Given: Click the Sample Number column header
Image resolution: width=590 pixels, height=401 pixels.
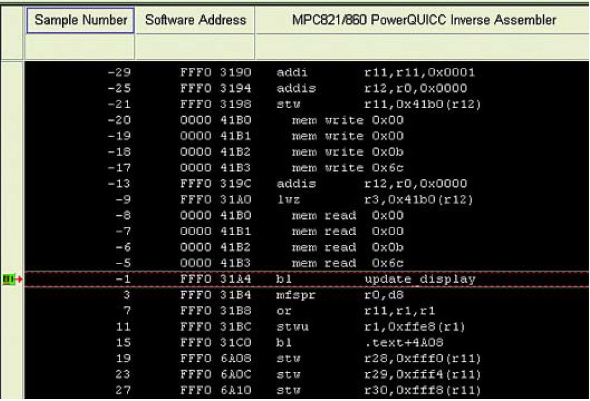Looking at the screenshot, I should click(x=80, y=20).
